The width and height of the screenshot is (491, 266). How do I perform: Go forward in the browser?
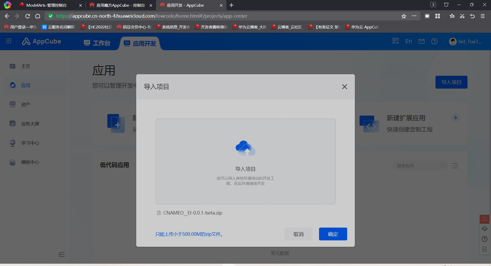click(17, 16)
